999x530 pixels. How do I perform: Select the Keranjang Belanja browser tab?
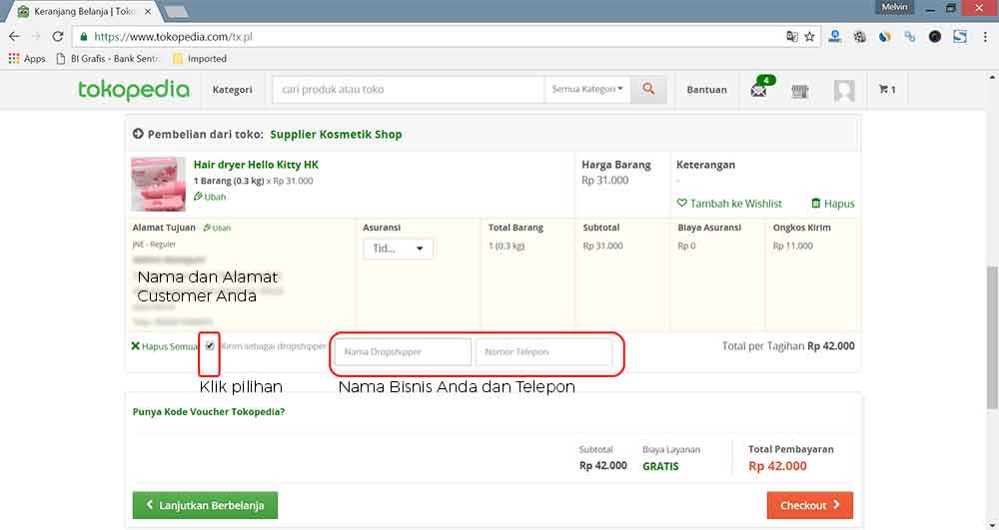[x=84, y=11]
